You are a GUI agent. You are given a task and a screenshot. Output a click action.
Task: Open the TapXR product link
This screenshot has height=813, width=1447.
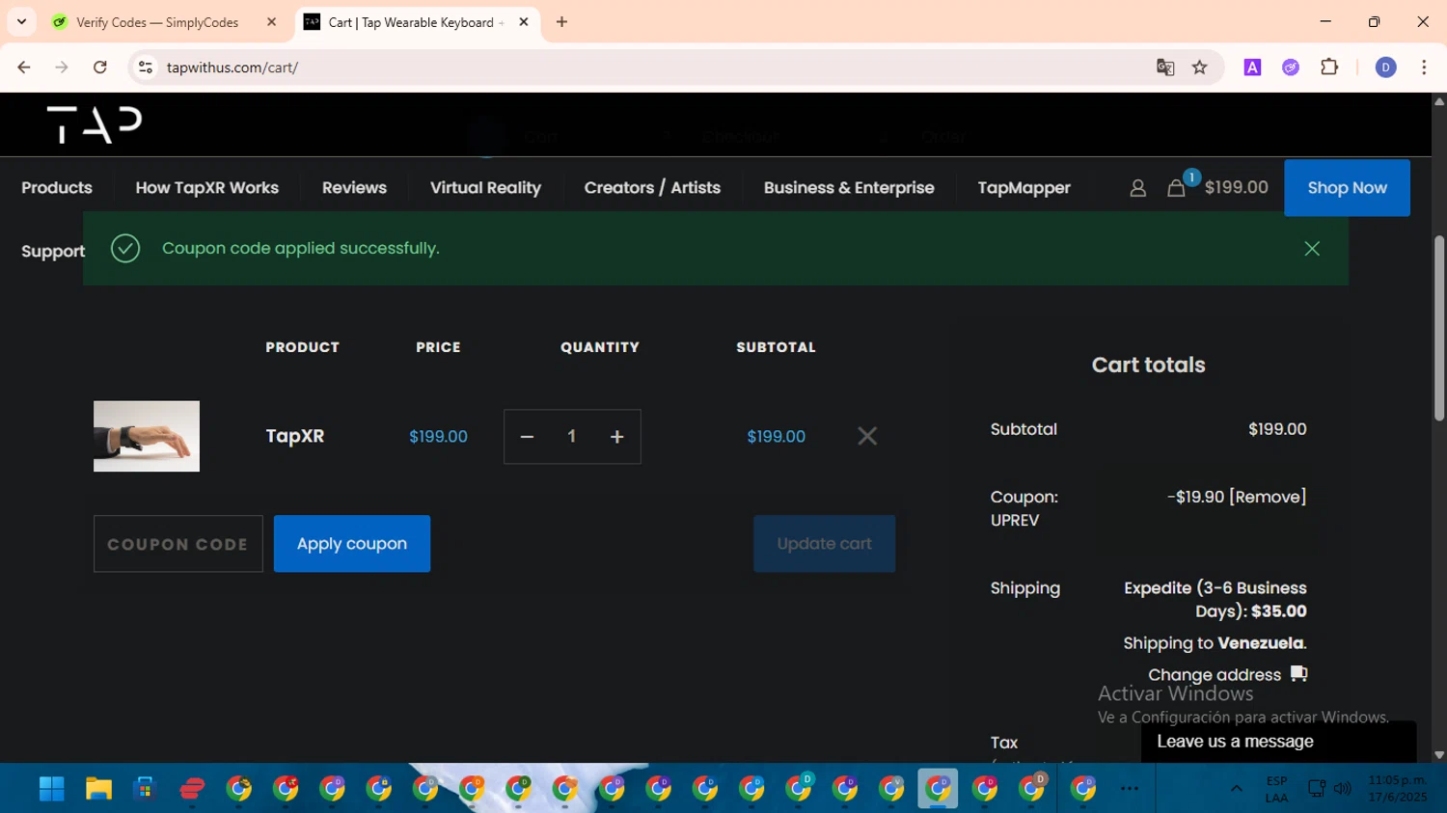(x=295, y=436)
